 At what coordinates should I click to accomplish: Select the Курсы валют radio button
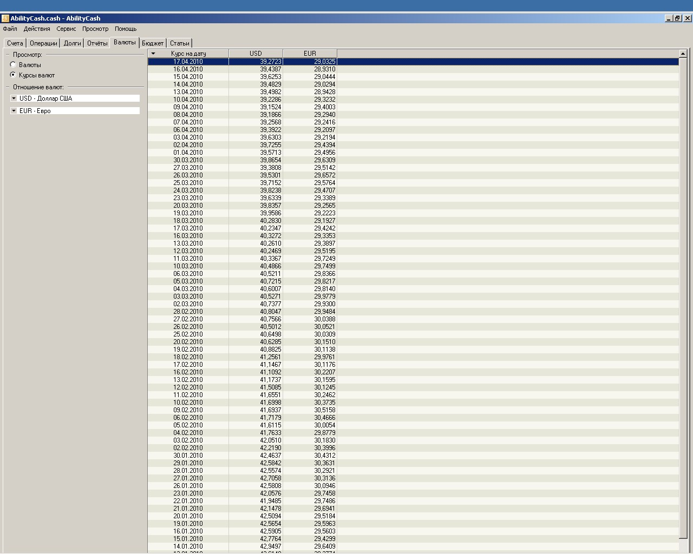[x=13, y=75]
